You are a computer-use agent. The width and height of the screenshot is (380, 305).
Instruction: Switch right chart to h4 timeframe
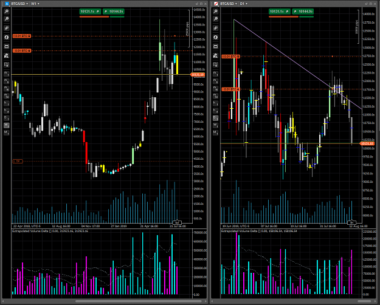[x=215, y=111]
